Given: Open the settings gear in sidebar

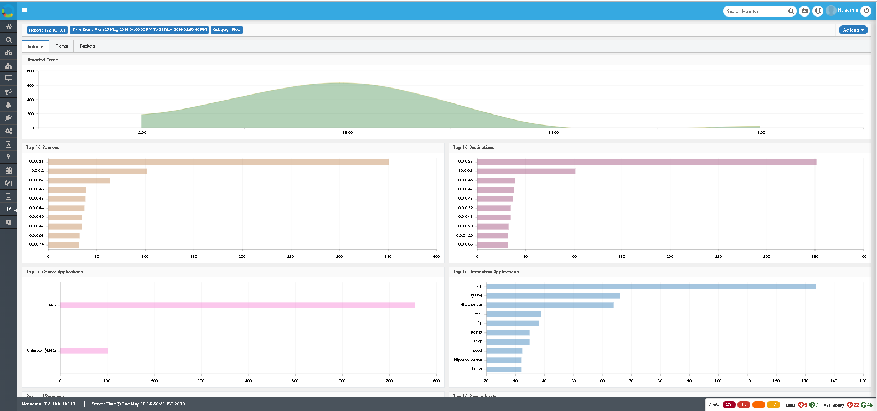Looking at the screenshot, I should [x=8, y=222].
